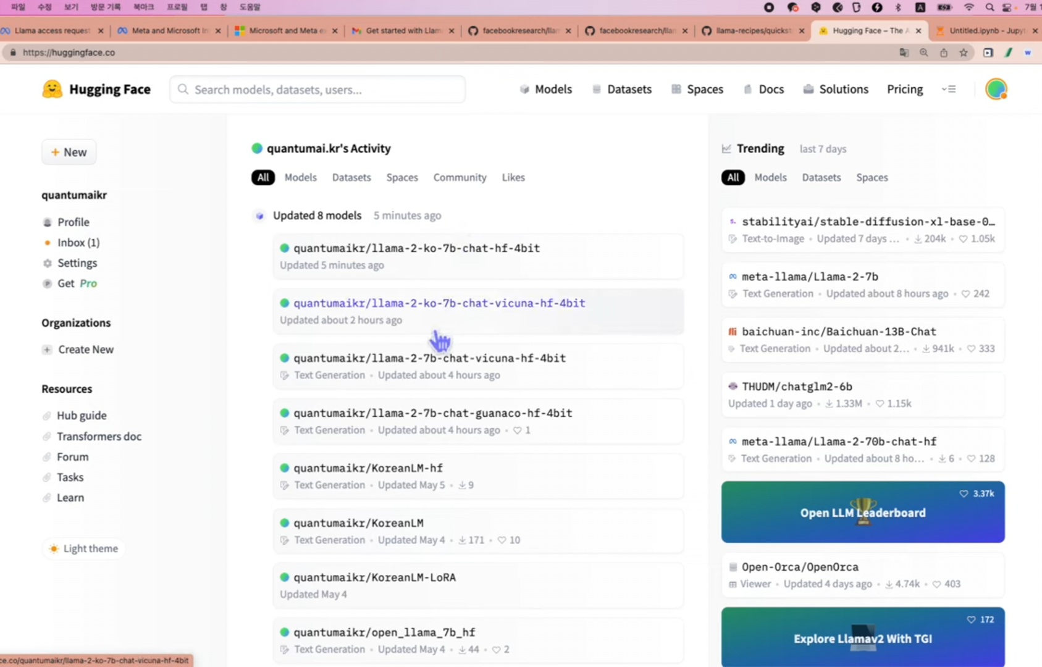The image size is (1042, 667).
Task: Click the Search models, datasets, users field
Action: click(x=317, y=90)
